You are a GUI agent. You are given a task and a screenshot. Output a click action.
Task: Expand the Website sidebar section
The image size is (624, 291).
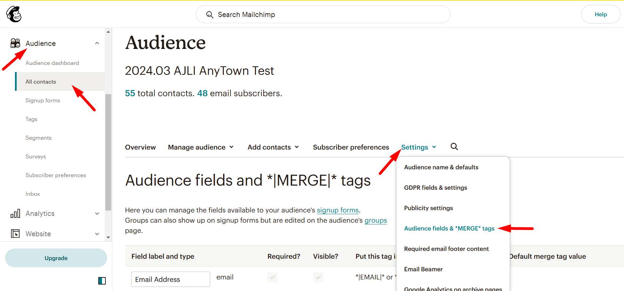pyautogui.click(x=97, y=234)
